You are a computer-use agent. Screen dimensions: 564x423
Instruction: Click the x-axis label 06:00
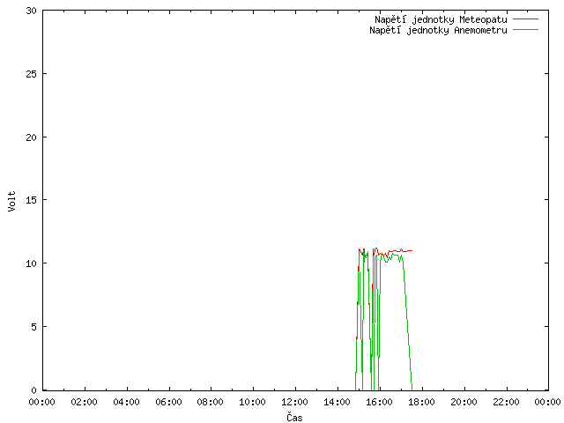coord(168,402)
